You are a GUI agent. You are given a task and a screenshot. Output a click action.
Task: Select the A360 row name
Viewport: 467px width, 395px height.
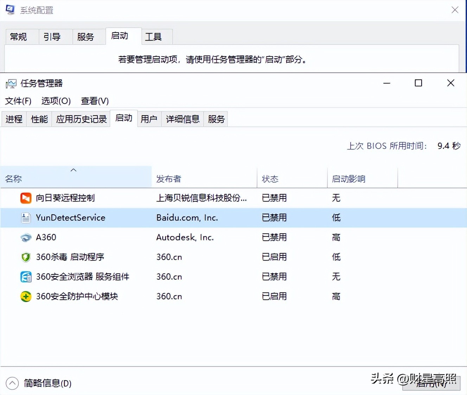(46, 238)
